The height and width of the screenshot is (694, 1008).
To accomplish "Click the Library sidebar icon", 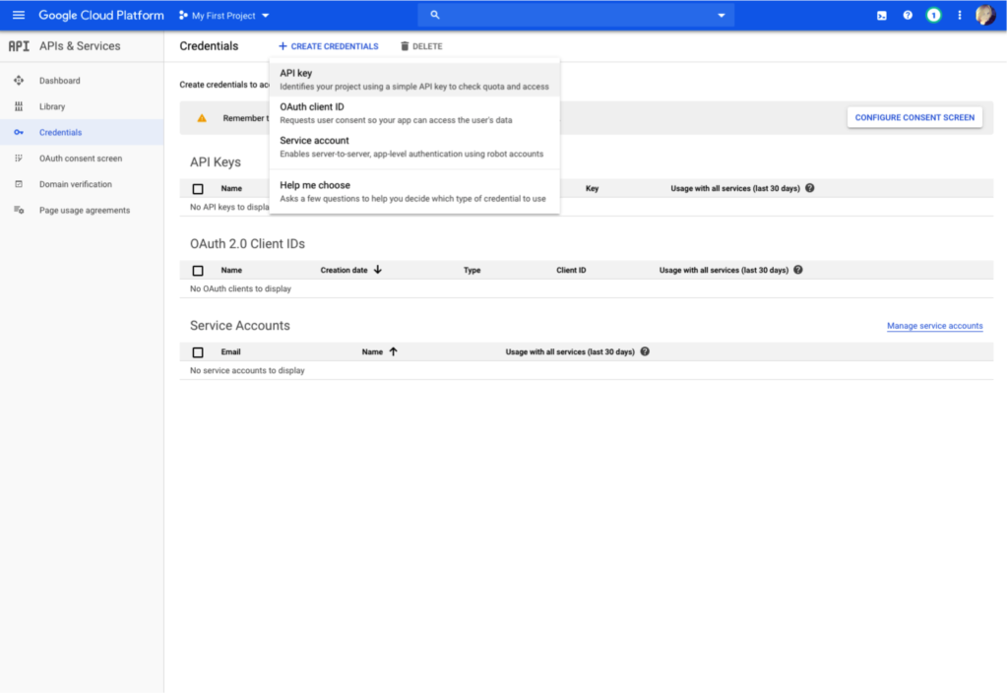I will (x=19, y=106).
